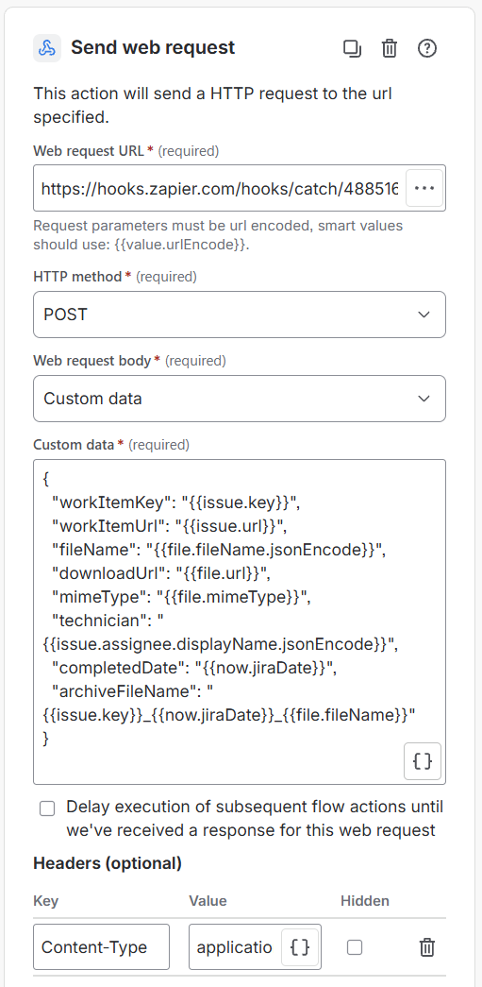Remove the Content-Type header row

pos(426,946)
